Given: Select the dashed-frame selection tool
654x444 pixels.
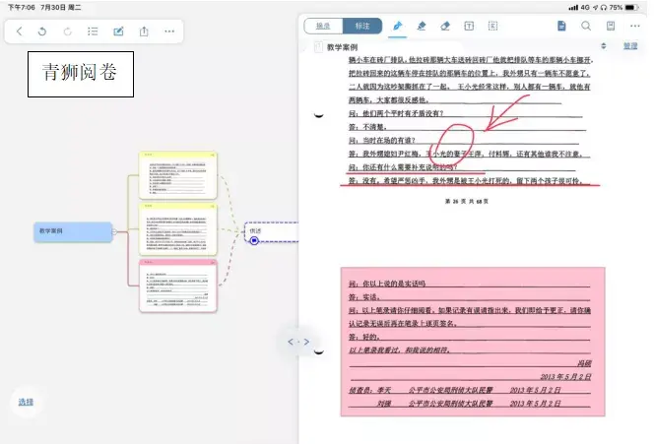Looking at the screenshot, I should [492, 27].
